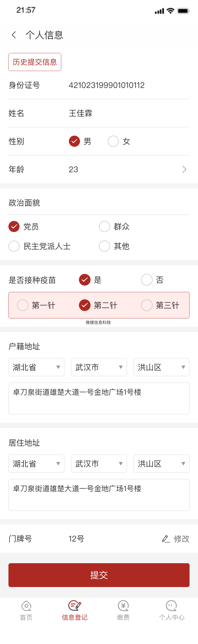
Task: Open the 个人中心 chat-bubble icon
Action: tap(172, 606)
